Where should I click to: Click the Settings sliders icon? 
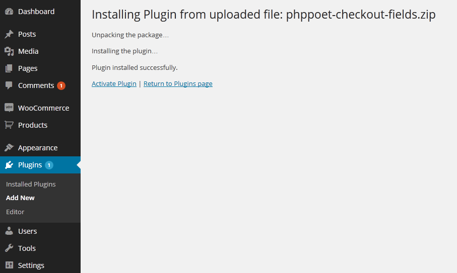9,265
